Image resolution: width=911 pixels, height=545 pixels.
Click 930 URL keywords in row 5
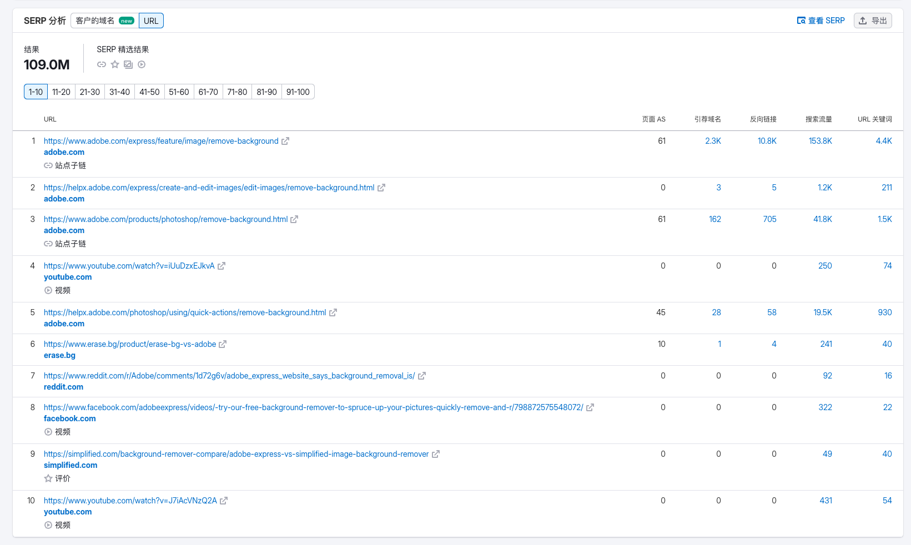click(x=885, y=312)
